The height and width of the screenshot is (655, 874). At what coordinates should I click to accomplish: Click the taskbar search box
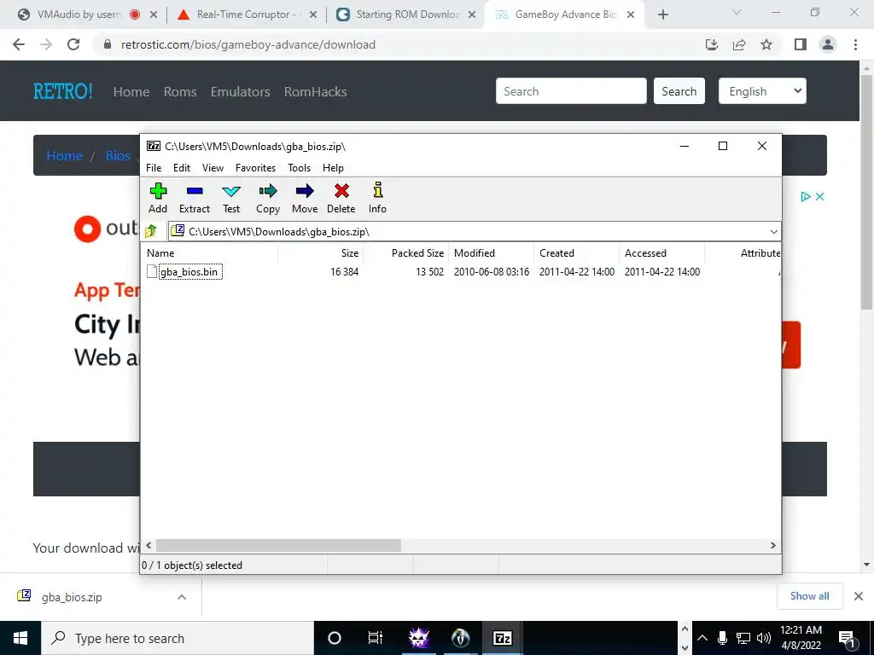click(178, 638)
